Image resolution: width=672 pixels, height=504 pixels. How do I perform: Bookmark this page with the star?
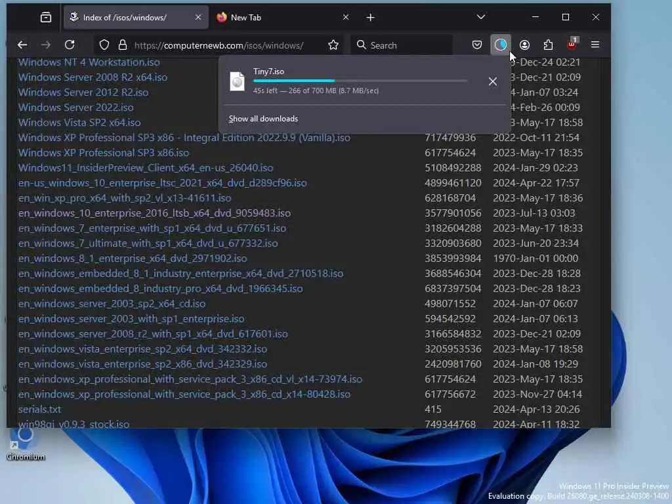point(333,45)
